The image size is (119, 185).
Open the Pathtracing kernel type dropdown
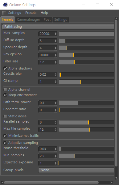click(x=58, y=27)
